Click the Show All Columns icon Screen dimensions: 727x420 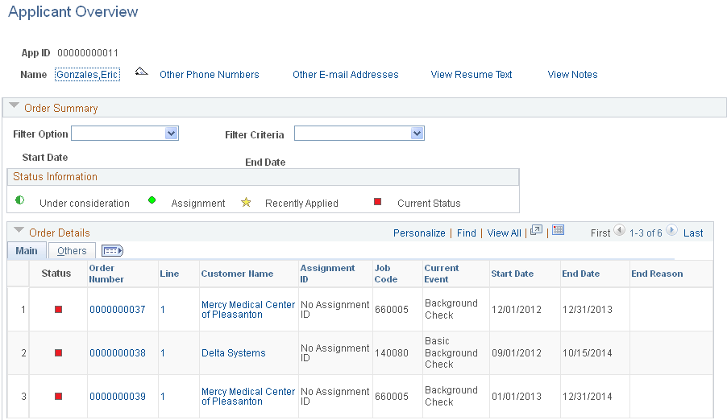(112, 251)
